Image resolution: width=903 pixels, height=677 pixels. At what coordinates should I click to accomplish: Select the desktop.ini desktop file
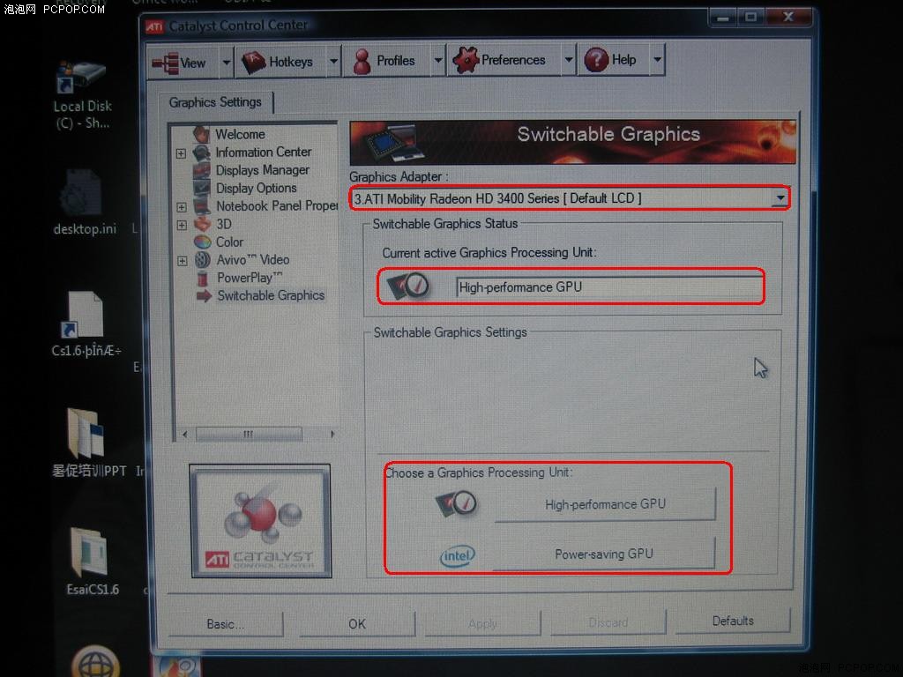pos(84,202)
